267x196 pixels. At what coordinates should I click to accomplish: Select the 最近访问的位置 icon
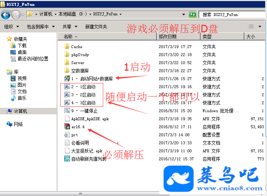pos(13,59)
